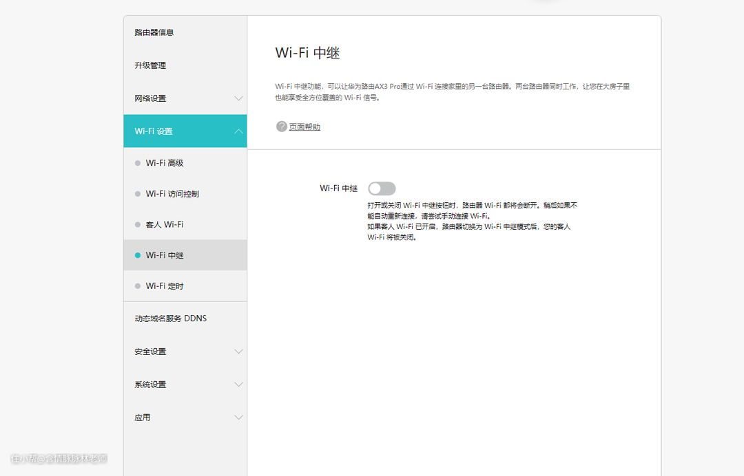Go to 升级管理 in the sidebar
This screenshot has height=476, width=744.
click(150, 65)
